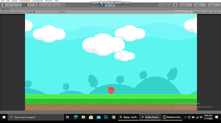Switch to the Zigzag - Level1 Unity window
221x123 pixels.
[128, 117]
